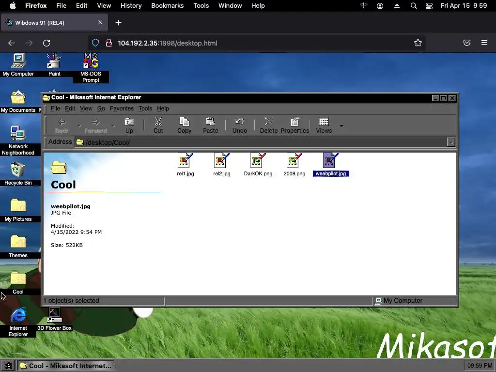Expand Forward history dropdown arrow
The height and width of the screenshot is (372, 496).
click(x=113, y=126)
